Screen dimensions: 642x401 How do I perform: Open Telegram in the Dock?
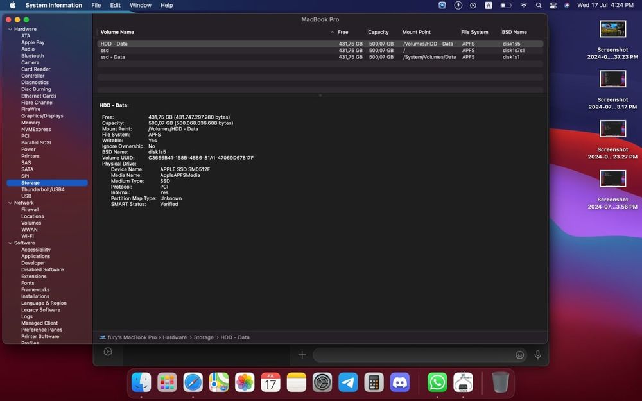point(349,383)
